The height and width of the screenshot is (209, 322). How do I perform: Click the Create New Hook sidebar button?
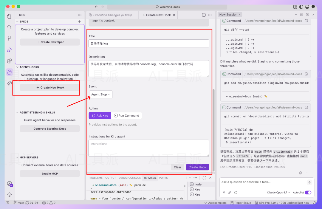[x=50, y=87]
